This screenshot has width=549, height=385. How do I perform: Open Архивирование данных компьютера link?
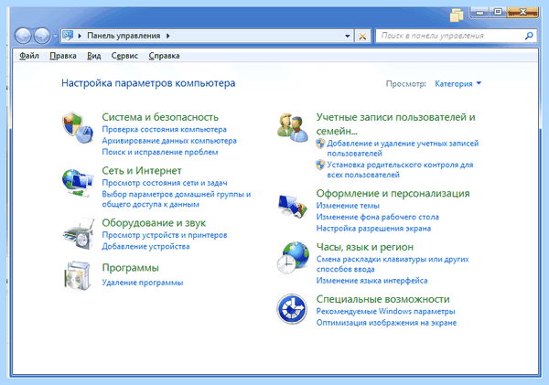coord(169,141)
